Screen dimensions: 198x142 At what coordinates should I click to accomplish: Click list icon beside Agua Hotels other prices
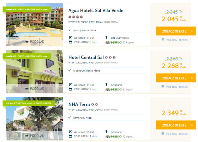(162, 40)
